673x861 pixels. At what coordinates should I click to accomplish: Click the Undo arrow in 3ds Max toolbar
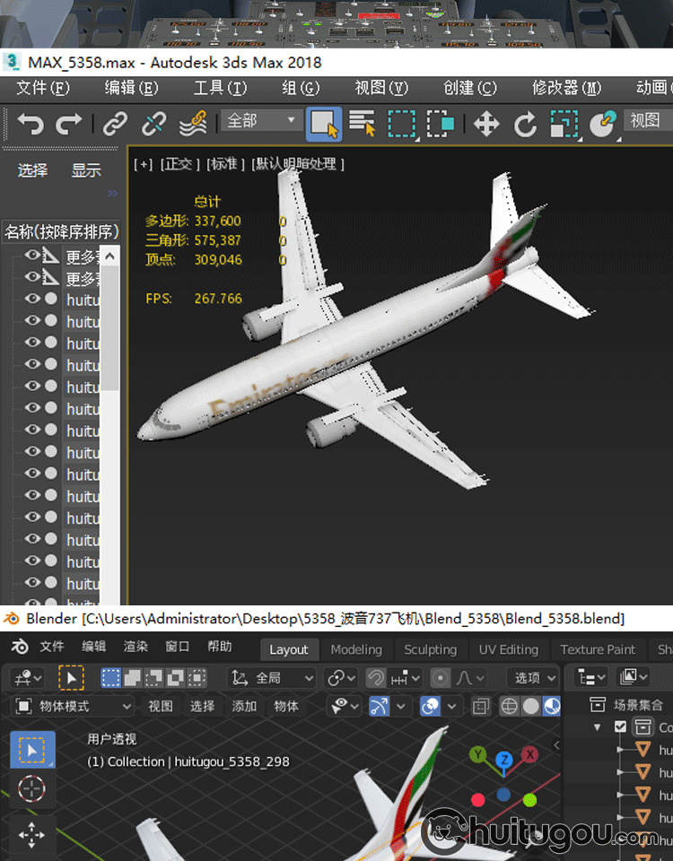[x=30, y=123]
